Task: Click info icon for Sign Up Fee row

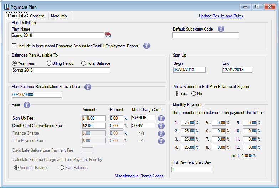Action: (161, 118)
